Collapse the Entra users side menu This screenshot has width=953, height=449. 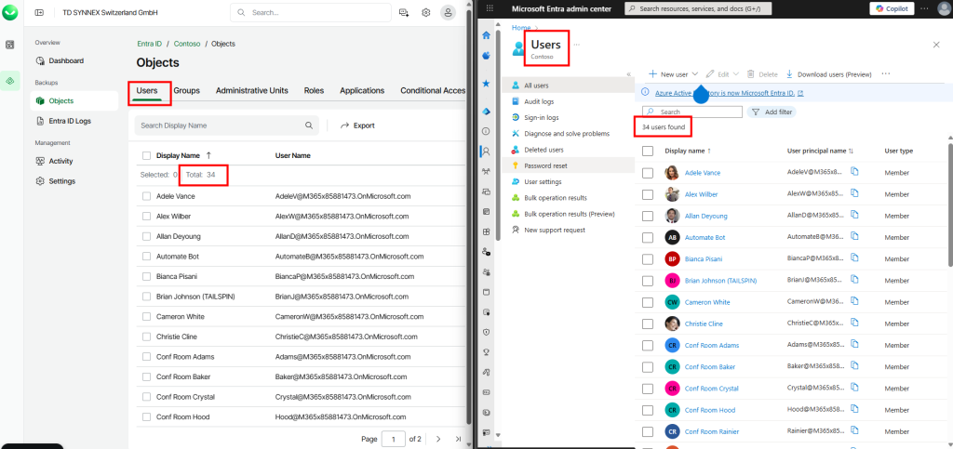coord(628,73)
